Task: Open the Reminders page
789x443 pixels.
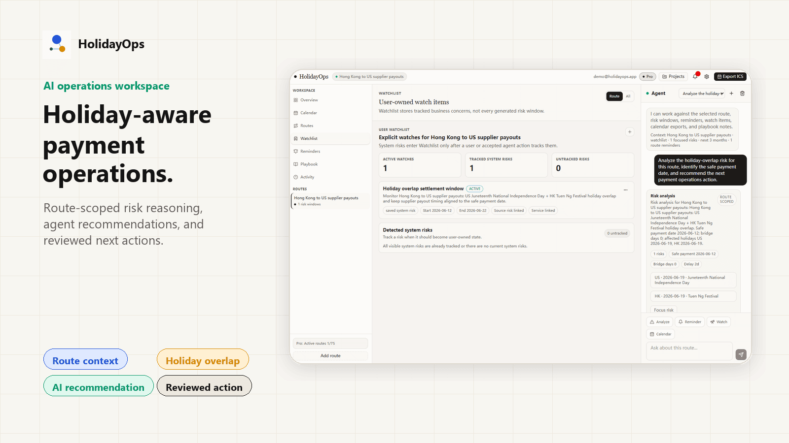Action: [x=330, y=151]
